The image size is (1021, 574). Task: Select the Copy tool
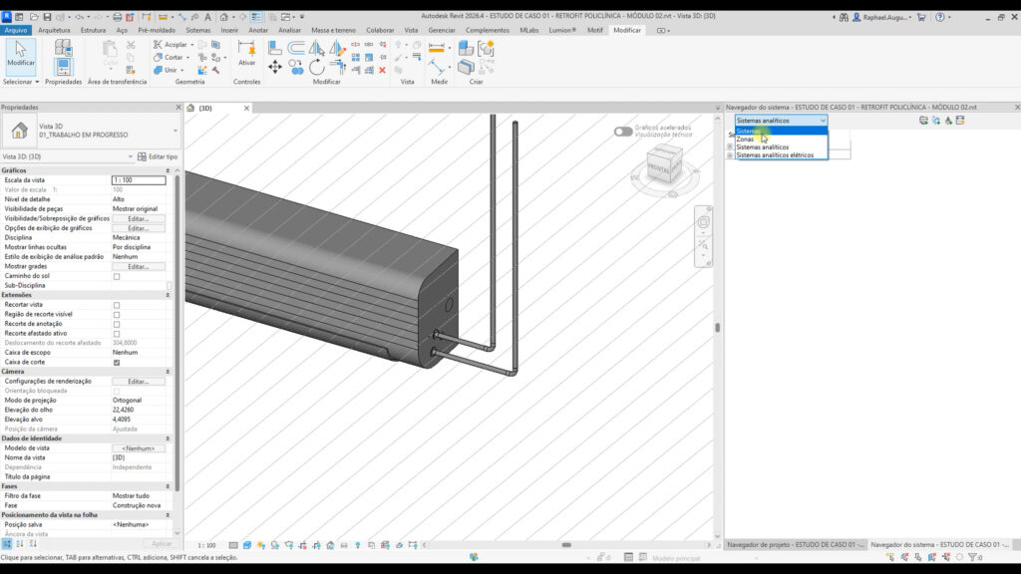(296, 67)
